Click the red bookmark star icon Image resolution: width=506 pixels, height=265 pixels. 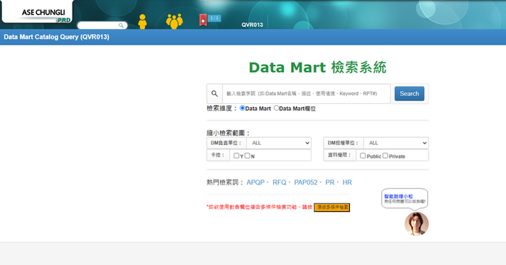[203, 20]
